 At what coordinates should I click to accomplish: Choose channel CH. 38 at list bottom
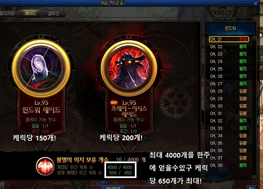click(x=229, y=165)
